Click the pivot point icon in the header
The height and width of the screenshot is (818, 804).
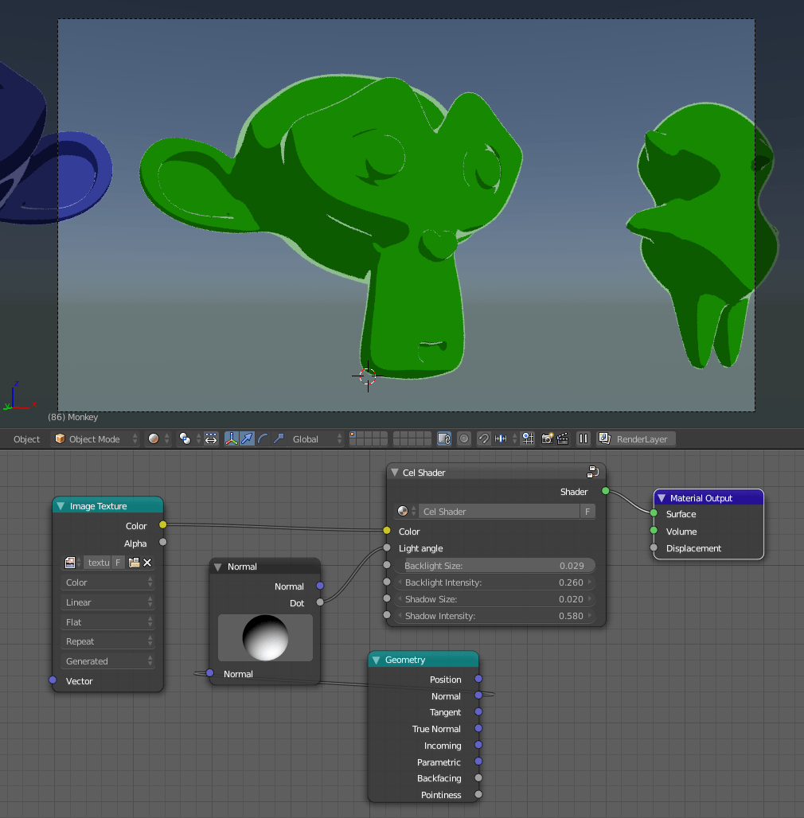183,438
